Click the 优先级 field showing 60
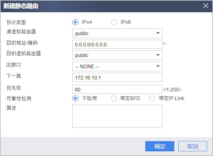This screenshot has width=213, height=156. tap(117, 89)
